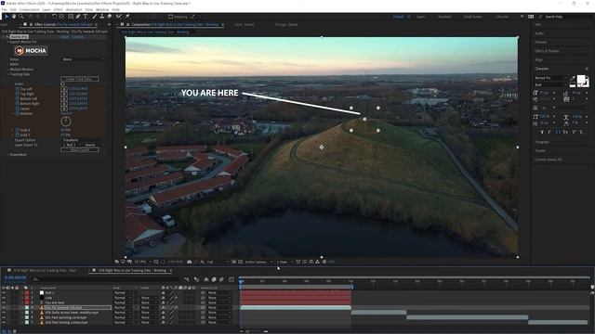Click the eyedropper in Character panel
The height and width of the screenshot is (334, 595).
point(573,78)
